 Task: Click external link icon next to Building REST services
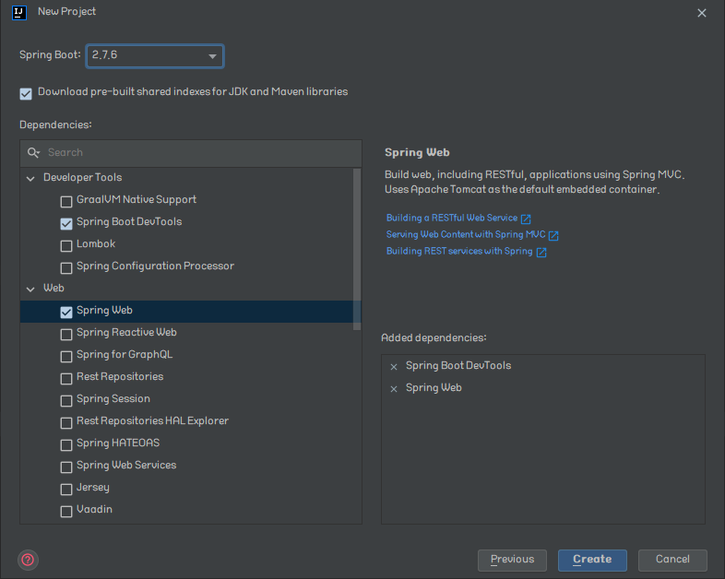[x=541, y=253]
